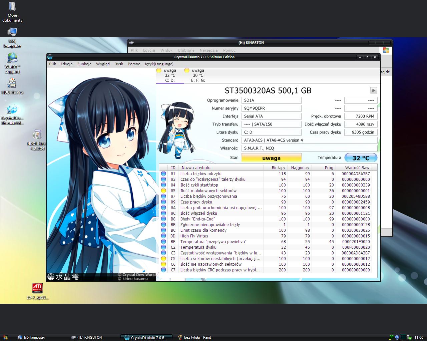Open the Moje dokumenty desktop icon
Viewport: 427px width, 341px height.
(12, 12)
